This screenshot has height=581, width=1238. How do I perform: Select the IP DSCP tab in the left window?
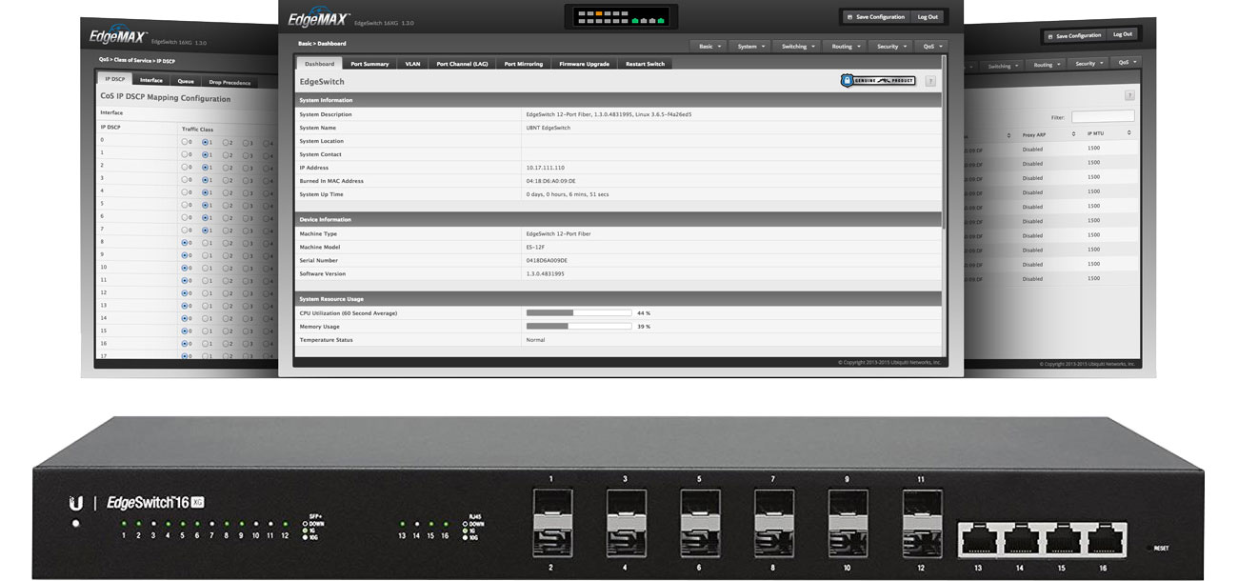(x=114, y=79)
